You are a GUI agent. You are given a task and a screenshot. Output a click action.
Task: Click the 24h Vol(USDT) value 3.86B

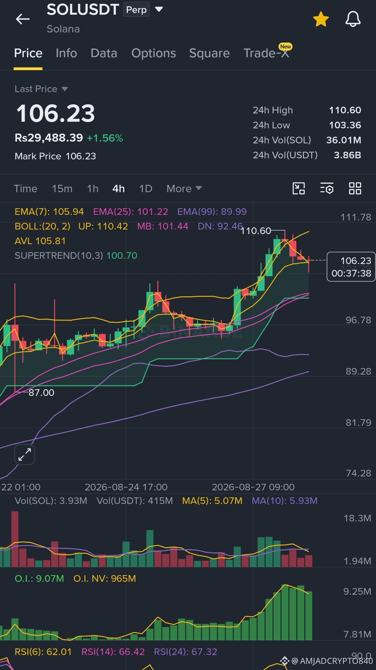(x=347, y=155)
